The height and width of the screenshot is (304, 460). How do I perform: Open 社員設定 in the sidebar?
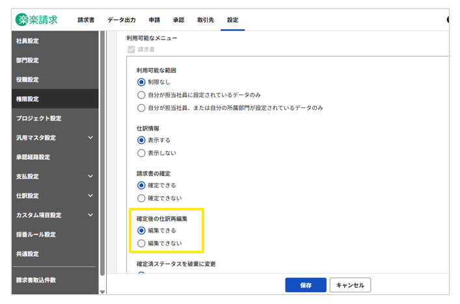tap(28, 41)
